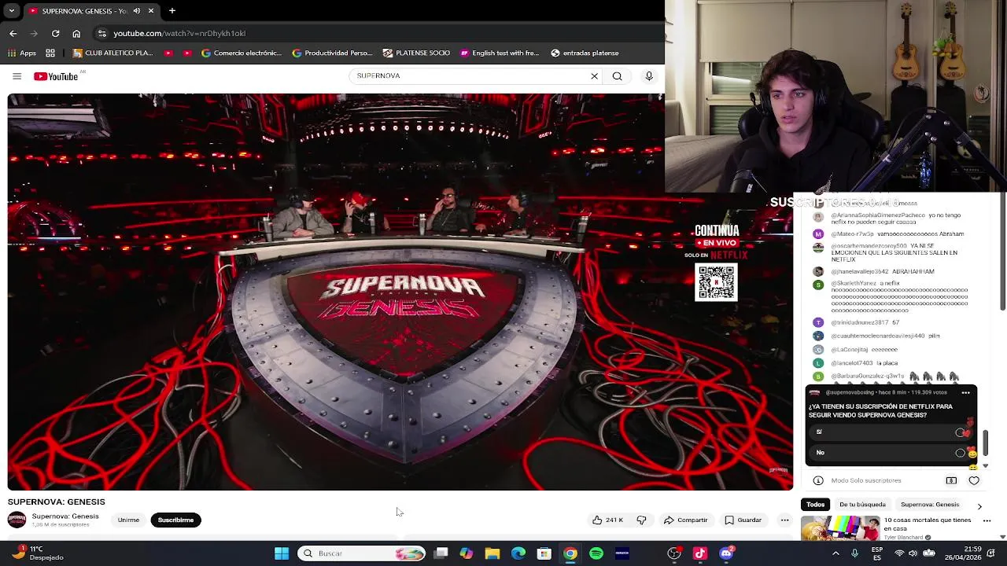Open the poll options ellipsis menu

click(965, 392)
